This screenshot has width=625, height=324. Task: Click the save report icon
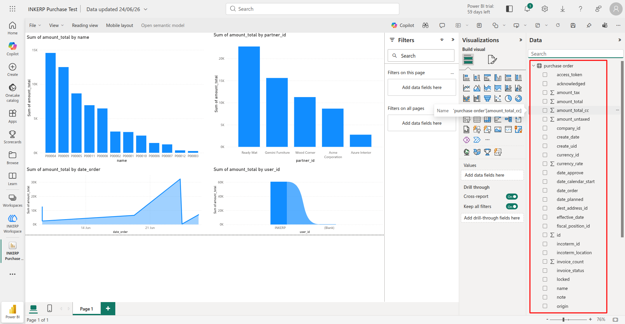[573, 25]
